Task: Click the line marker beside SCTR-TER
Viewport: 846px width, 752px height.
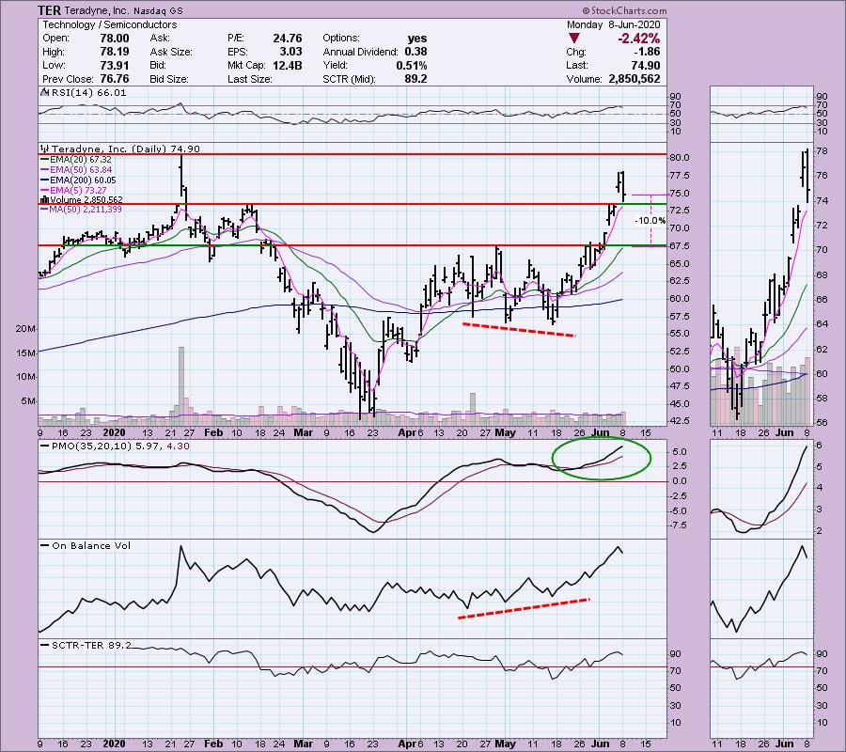Action: pos(44,645)
